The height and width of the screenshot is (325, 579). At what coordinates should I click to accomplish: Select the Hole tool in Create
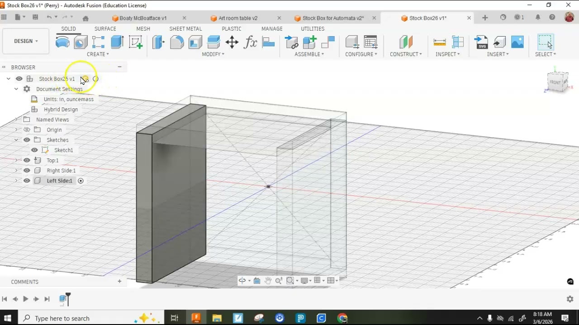(81, 42)
